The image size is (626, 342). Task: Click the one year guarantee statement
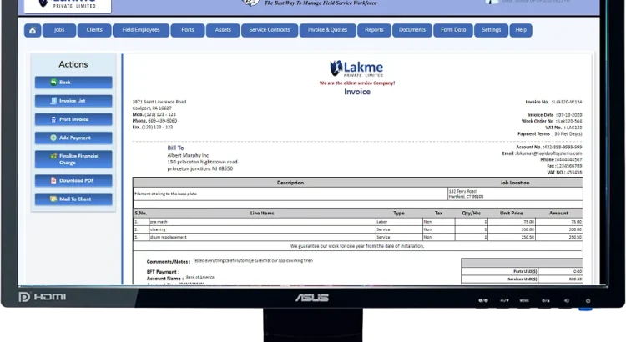357,246
